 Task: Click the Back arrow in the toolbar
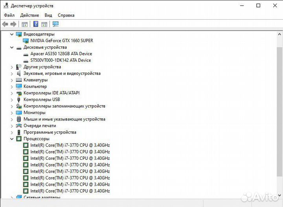5,24
